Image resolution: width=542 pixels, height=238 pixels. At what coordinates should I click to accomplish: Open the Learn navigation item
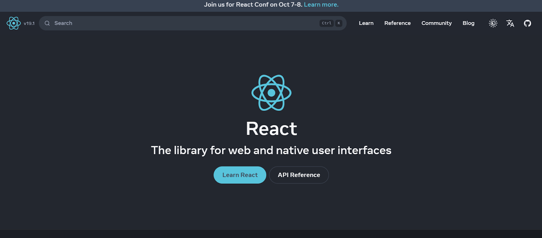[x=366, y=23]
